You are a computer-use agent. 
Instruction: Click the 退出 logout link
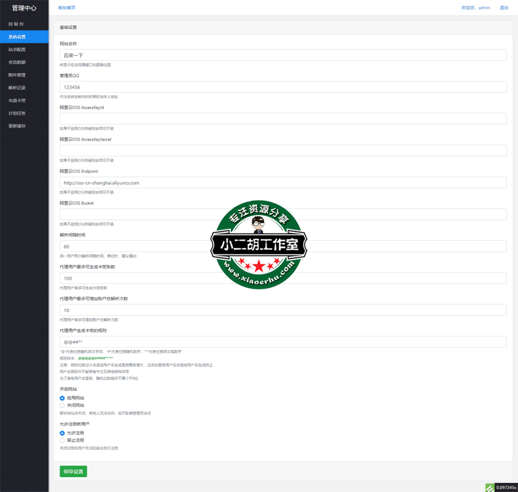(x=504, y=8)
